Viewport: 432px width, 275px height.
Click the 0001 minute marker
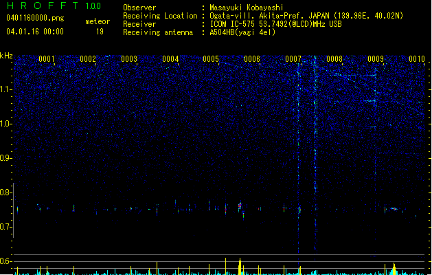pyautogui.click(x=47, y=59)
